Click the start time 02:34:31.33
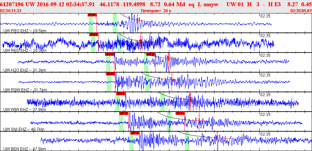 pos(11,11)
